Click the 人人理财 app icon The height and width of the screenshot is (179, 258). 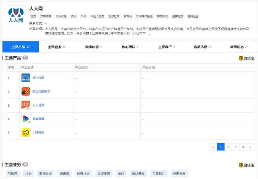point(26,105)
